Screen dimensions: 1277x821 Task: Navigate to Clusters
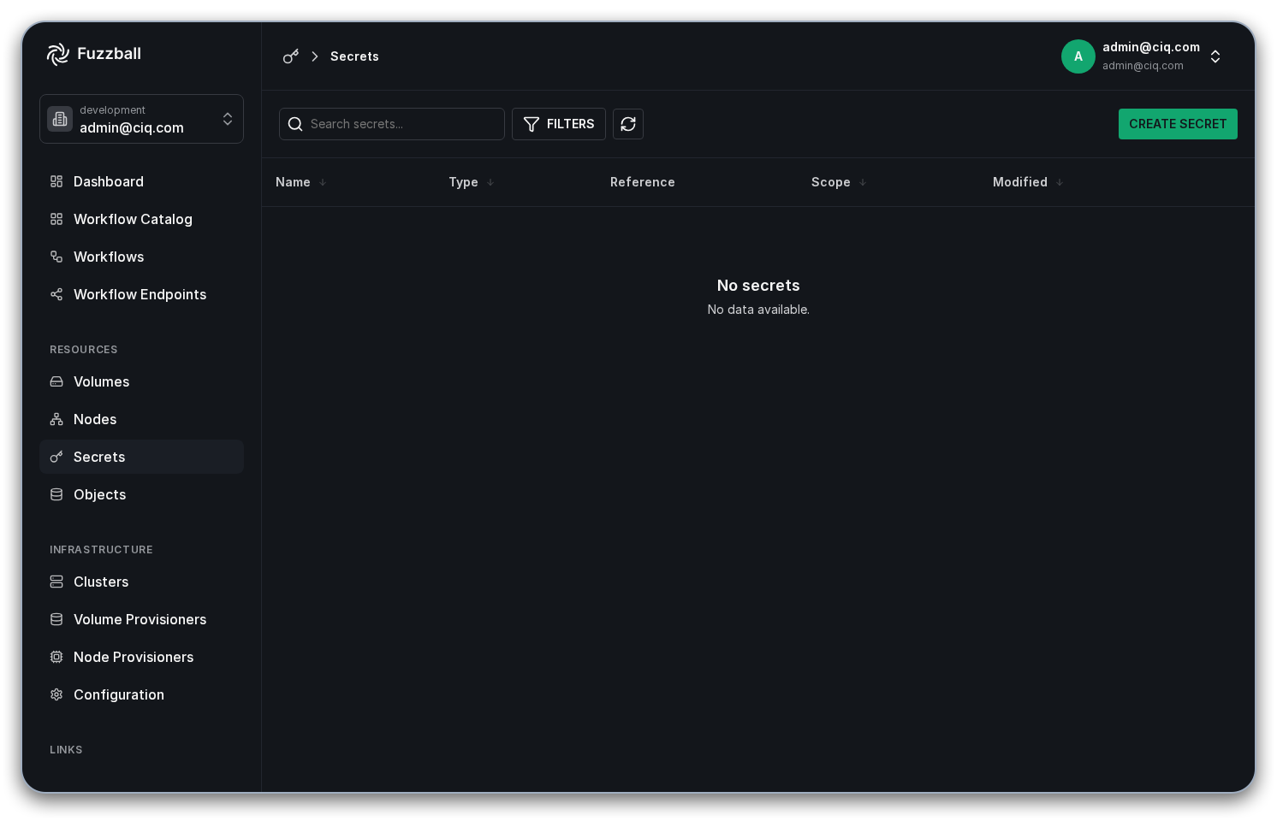[141, 582]
